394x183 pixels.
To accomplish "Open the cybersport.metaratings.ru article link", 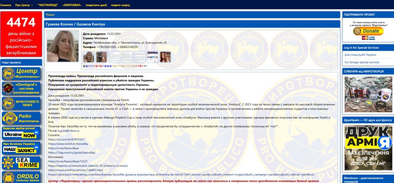I will coord(181,174).
